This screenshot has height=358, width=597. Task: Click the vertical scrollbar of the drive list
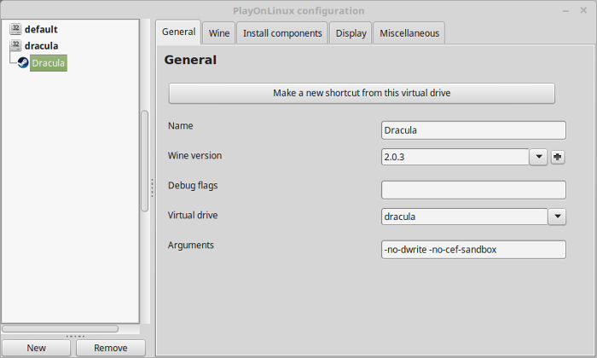[145, 161]
